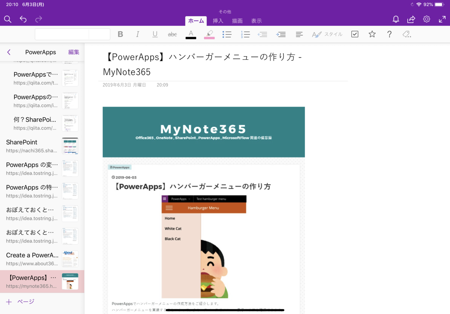
Task: Undo the last action
Action: (23, 19)
